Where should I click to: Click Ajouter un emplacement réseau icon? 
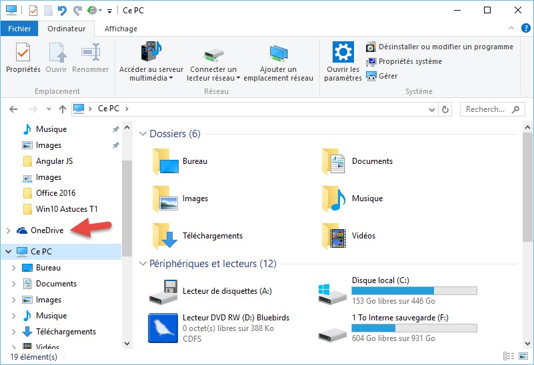pos(278,53)
